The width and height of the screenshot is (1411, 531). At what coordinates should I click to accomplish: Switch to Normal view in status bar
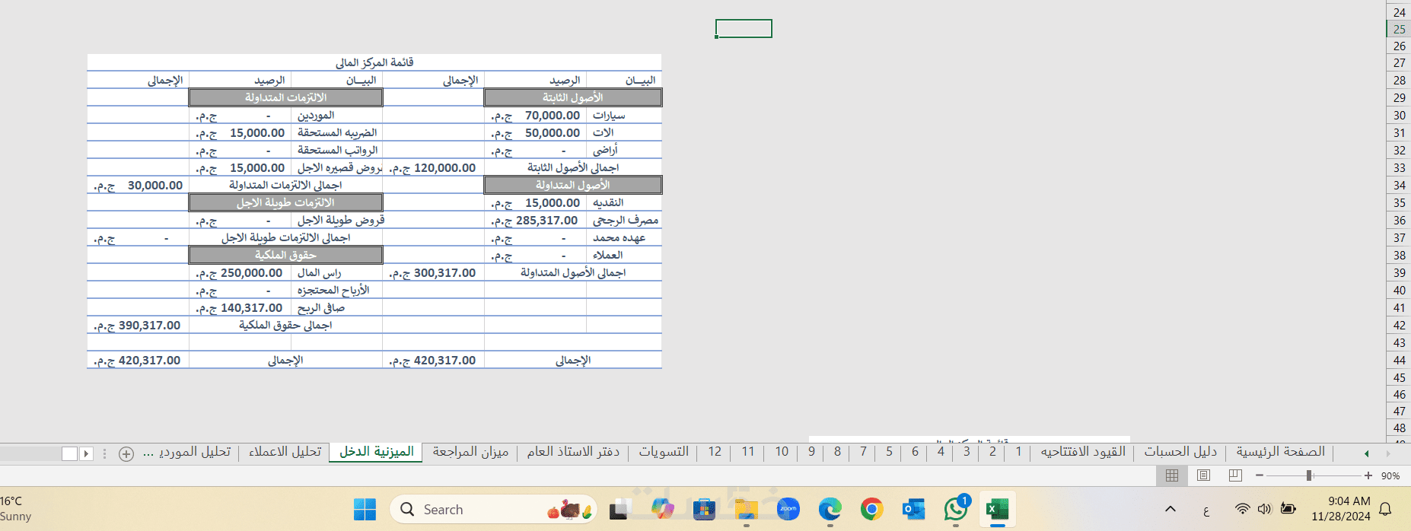click(x=1172, y=475)
